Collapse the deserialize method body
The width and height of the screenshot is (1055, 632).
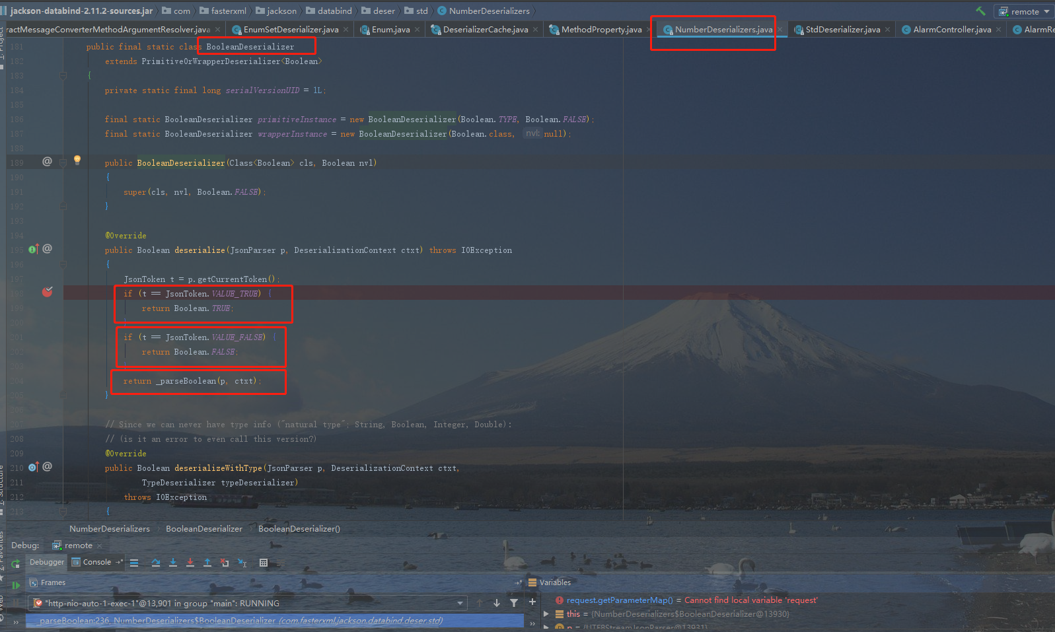click(63, 264)
